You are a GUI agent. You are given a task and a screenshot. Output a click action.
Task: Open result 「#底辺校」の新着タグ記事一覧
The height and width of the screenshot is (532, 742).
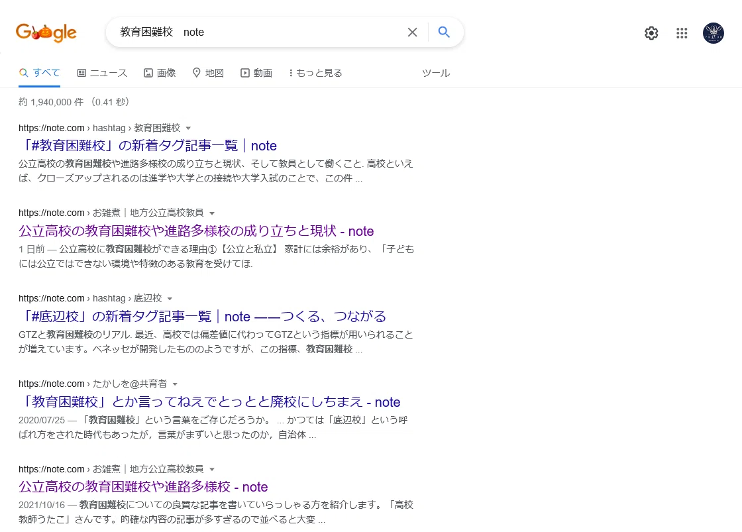pyautogui.click(x=203, y=316)
